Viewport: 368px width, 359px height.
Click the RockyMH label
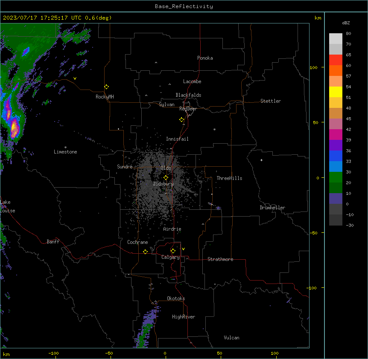coord(105,97)
